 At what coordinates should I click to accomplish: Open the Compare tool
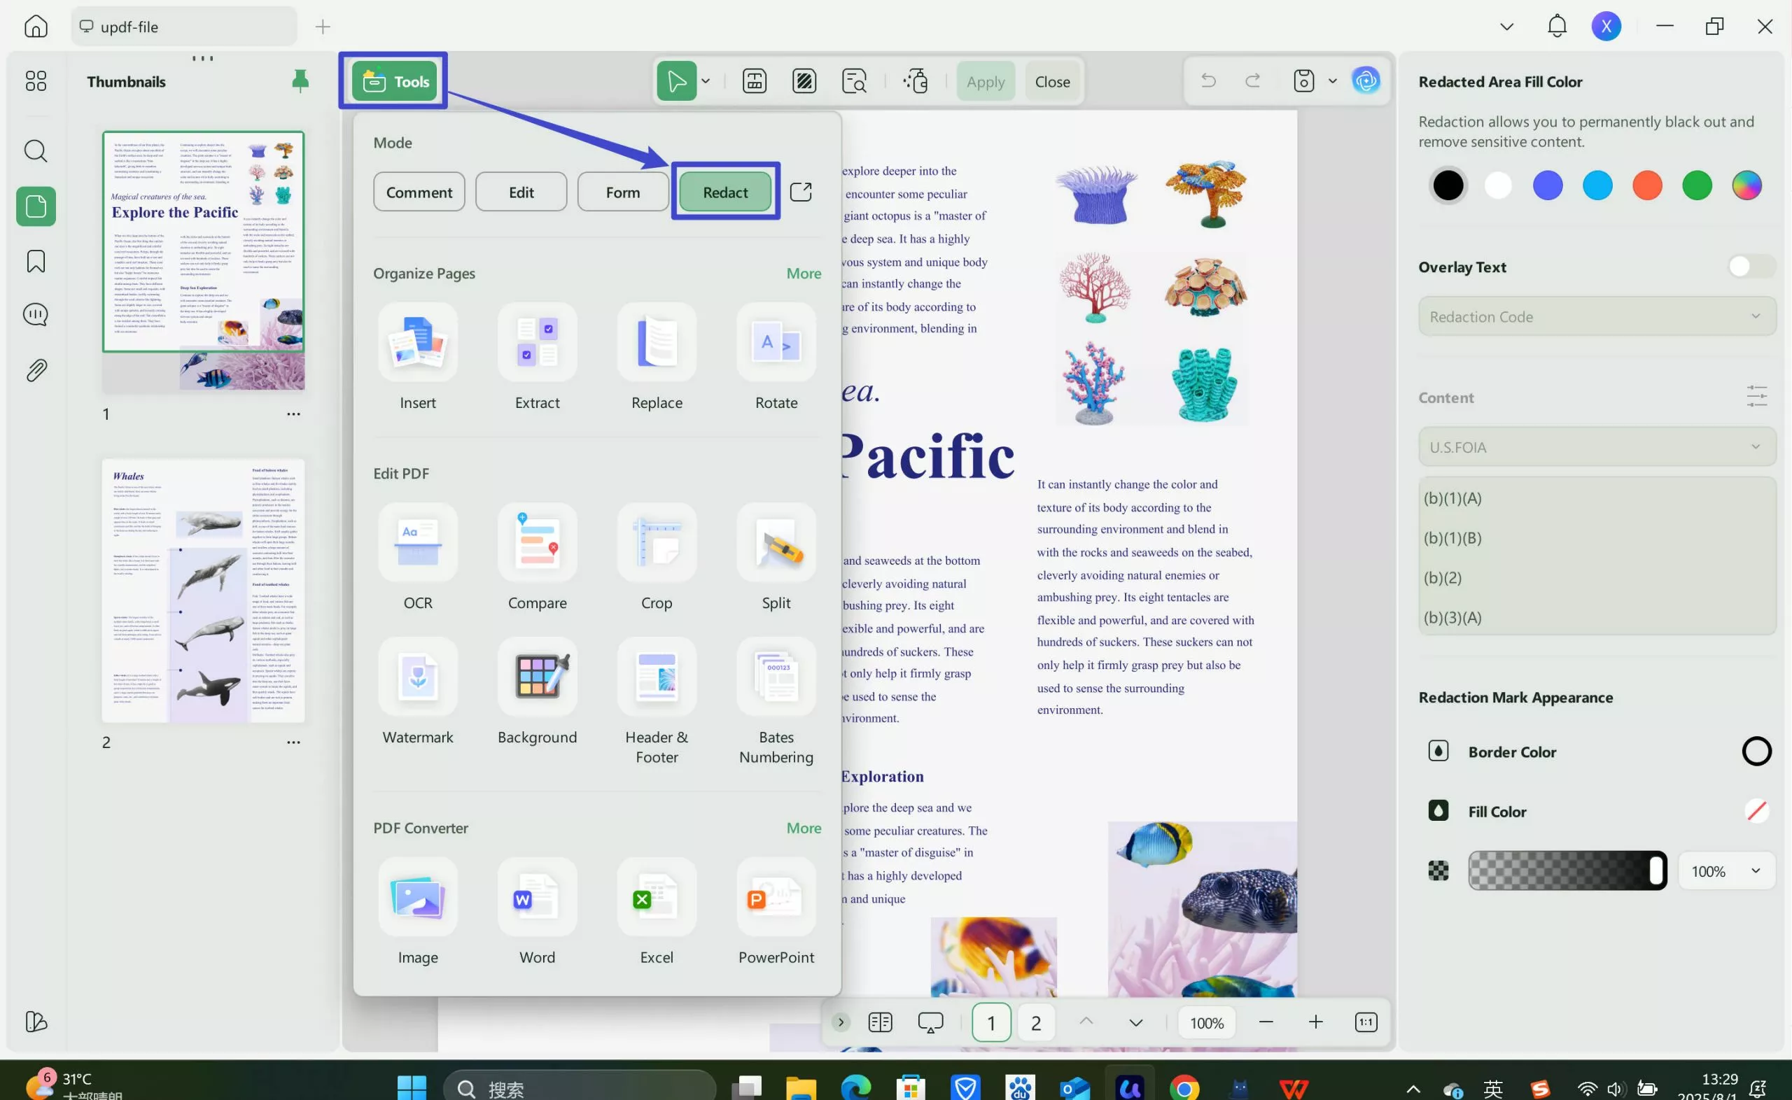[x=537, y=544]
